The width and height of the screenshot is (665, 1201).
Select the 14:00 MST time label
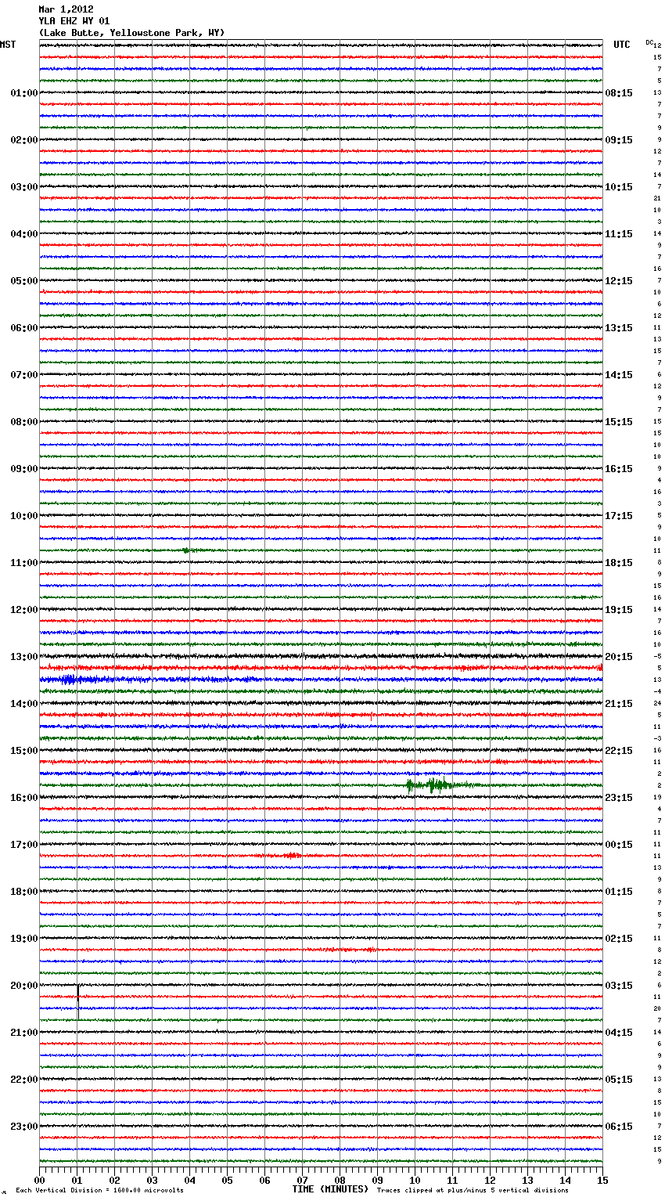[23, 704]
